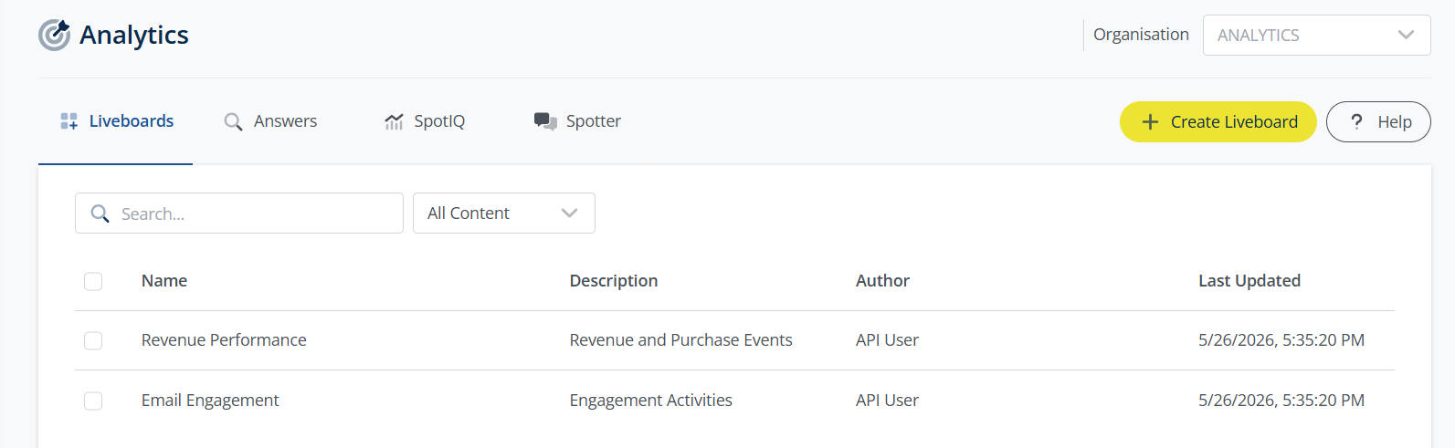Click the Analytics target logo icon
The width and height of the screenshot is (1455, 448).
point(54,35)
